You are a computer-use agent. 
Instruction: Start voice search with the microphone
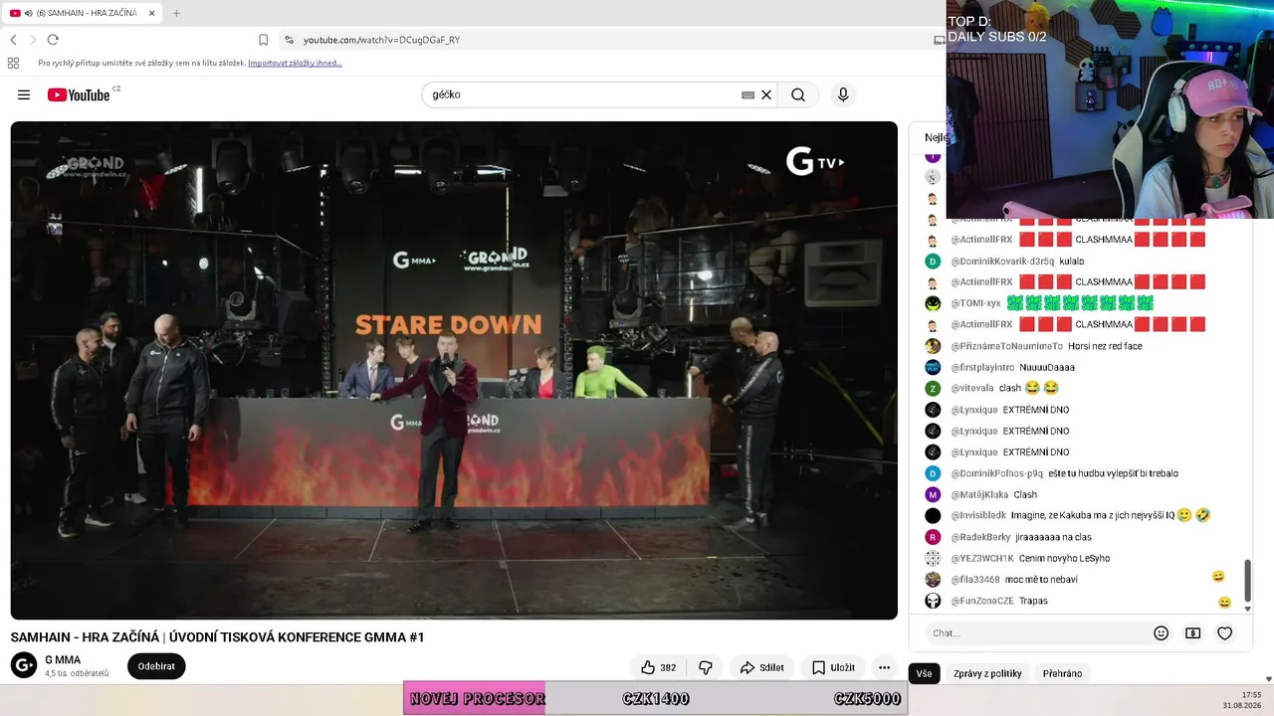(843, 94)
